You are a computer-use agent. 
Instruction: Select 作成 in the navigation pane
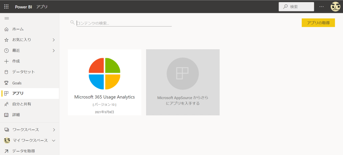(29, 61)
